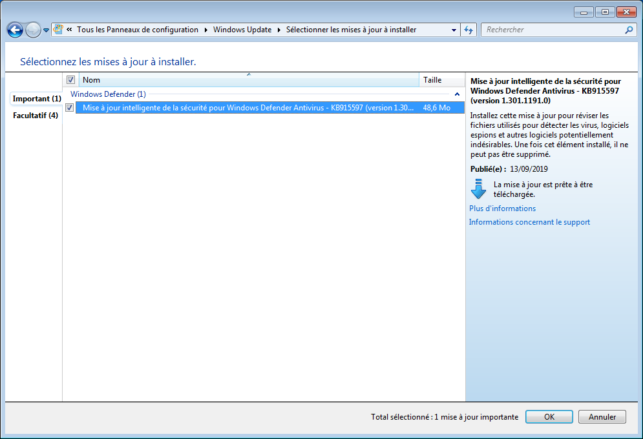The height and width of the screenshot is (439, 643).
Task: Click Sélectionner les mises à jour breadcrumb
Action: pos(351,30)
